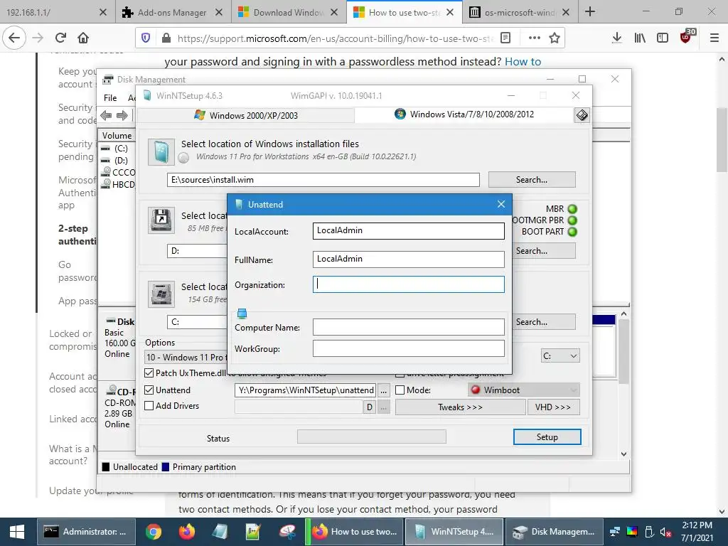Click Organization input field

point(409,284)
